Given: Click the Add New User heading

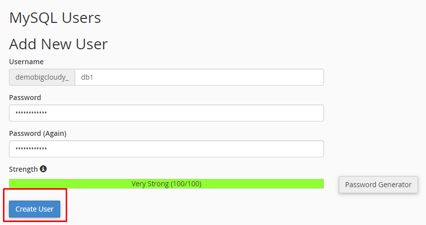Looking at the screenshot, I should click(x=58, y=44).
